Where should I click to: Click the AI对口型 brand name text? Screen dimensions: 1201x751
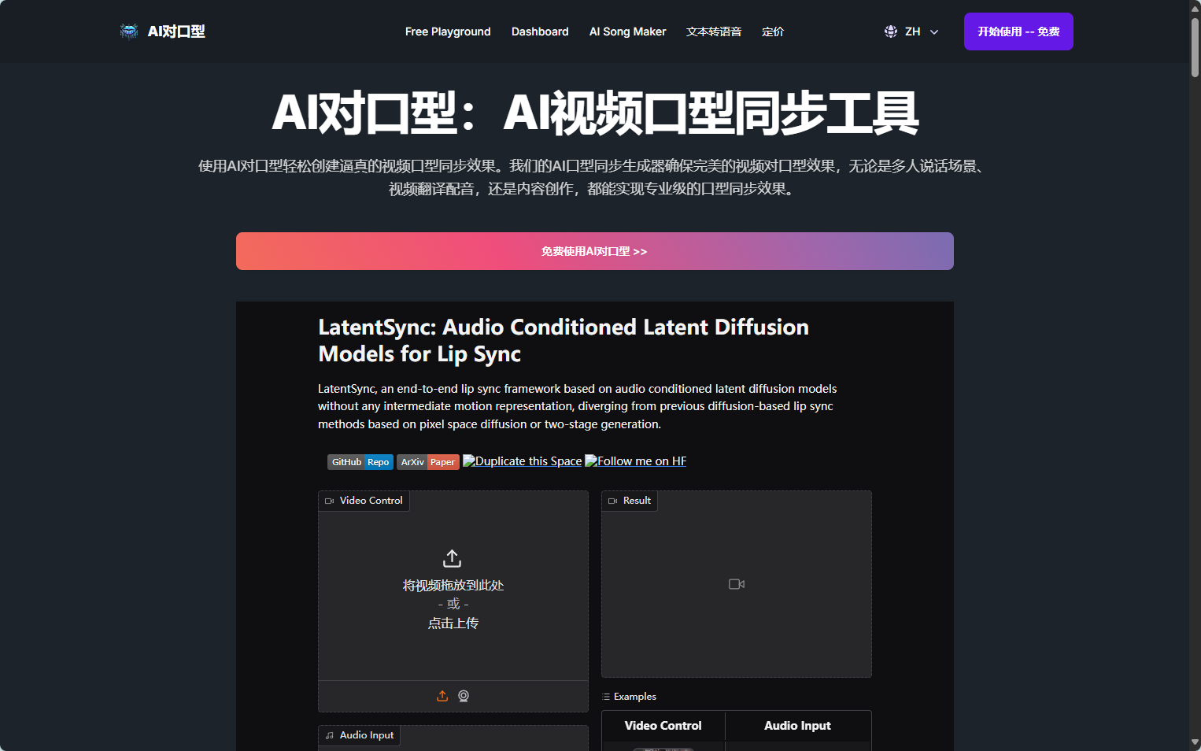coord(176,31)
